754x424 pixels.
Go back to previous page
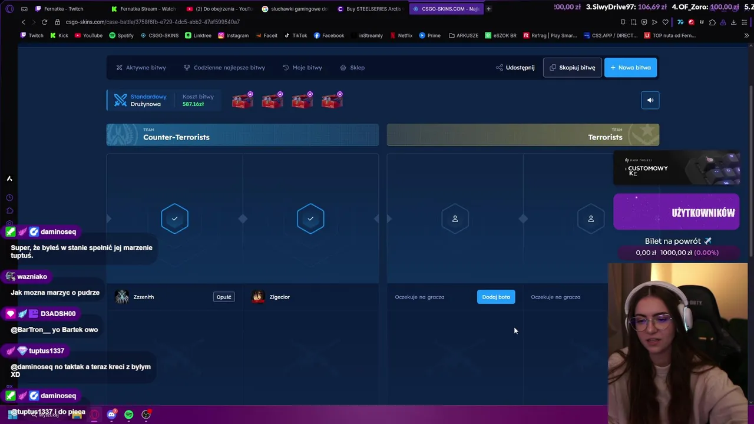click(24, 22)
